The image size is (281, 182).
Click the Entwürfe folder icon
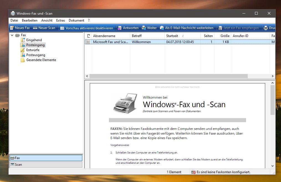click(23, 50)
